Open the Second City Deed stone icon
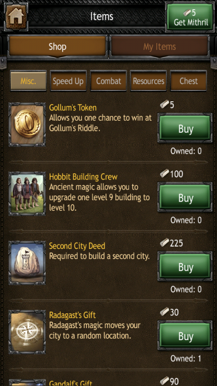 coord(27,262)
